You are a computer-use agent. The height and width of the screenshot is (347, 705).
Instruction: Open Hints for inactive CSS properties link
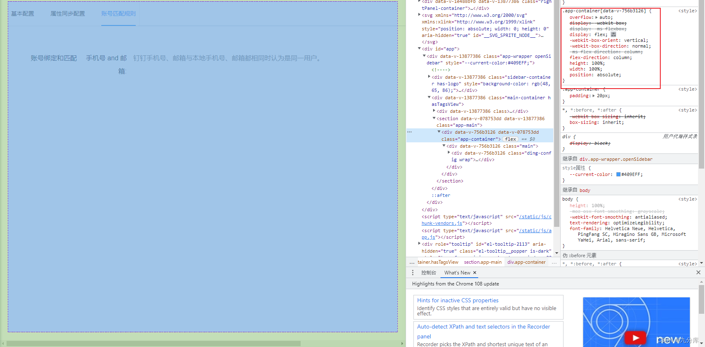pyautogui.click(x=458, y=301)
